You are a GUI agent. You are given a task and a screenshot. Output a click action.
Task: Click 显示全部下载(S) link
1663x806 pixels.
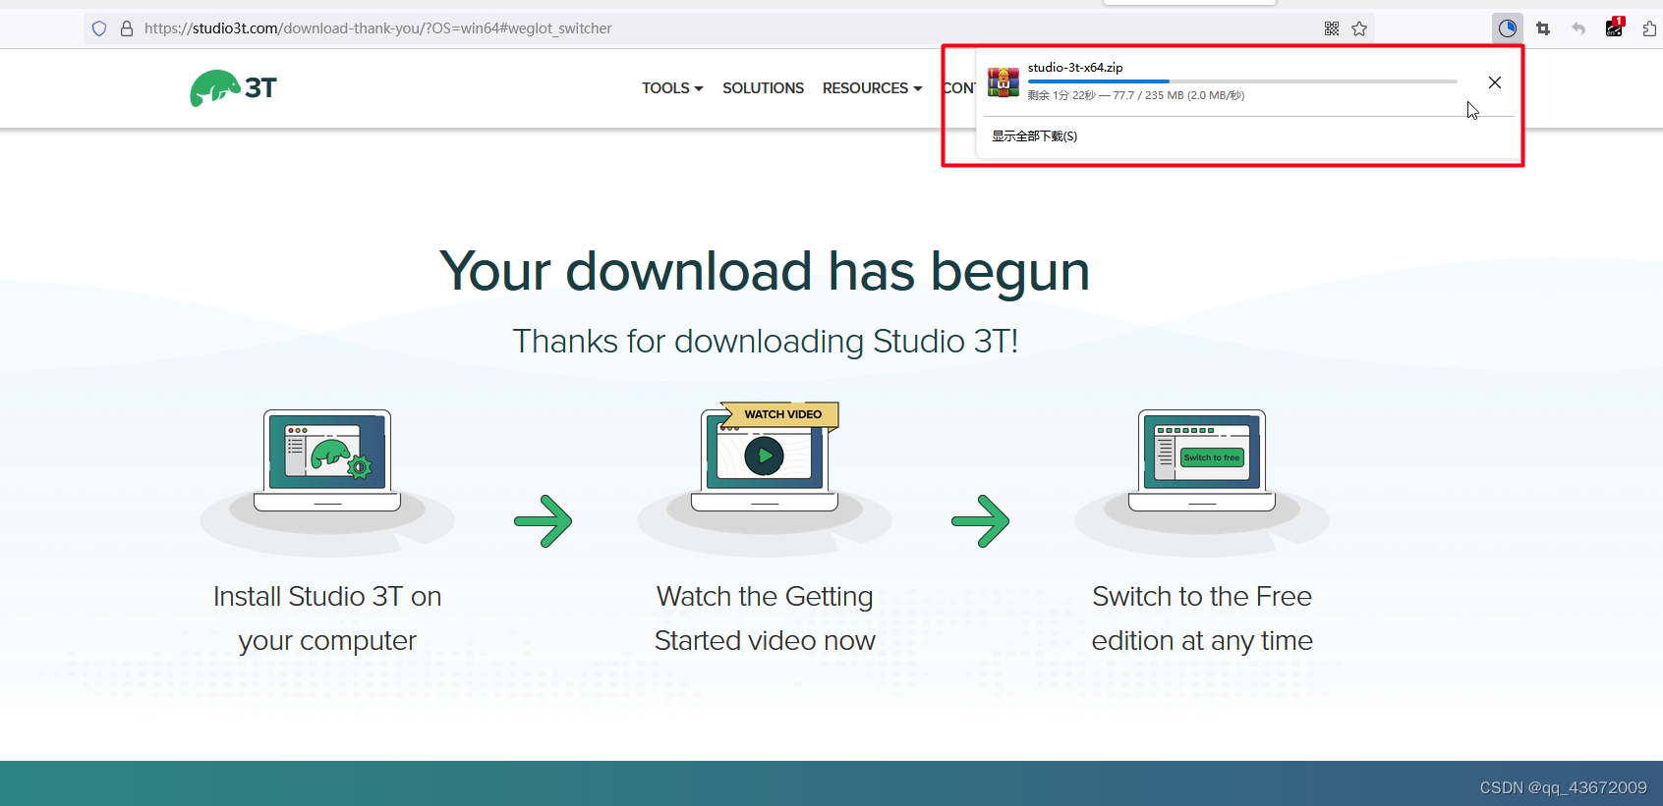pos(1034,136)
